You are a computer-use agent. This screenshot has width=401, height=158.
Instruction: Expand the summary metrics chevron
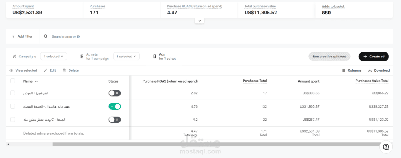(200, 20)
